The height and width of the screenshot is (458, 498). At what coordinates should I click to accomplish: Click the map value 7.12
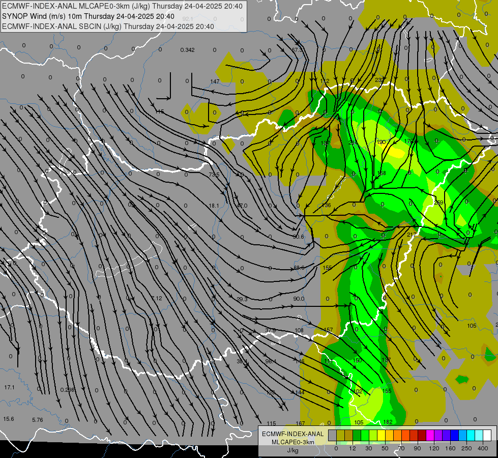[x=157, y=298]
